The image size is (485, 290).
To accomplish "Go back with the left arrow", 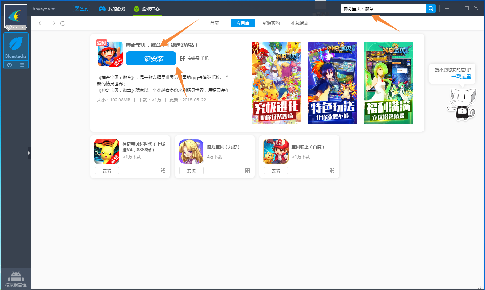I will [x=42, y=23].
